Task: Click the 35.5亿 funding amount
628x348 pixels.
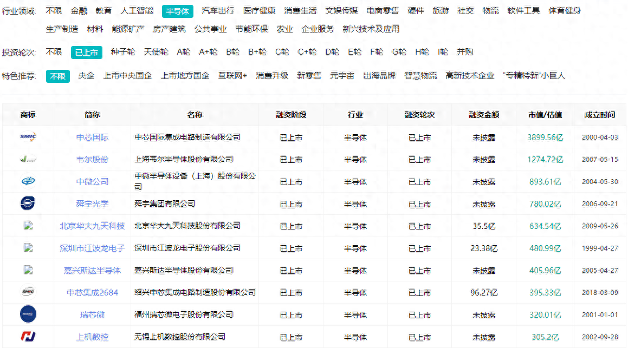Action: (484, 226)
